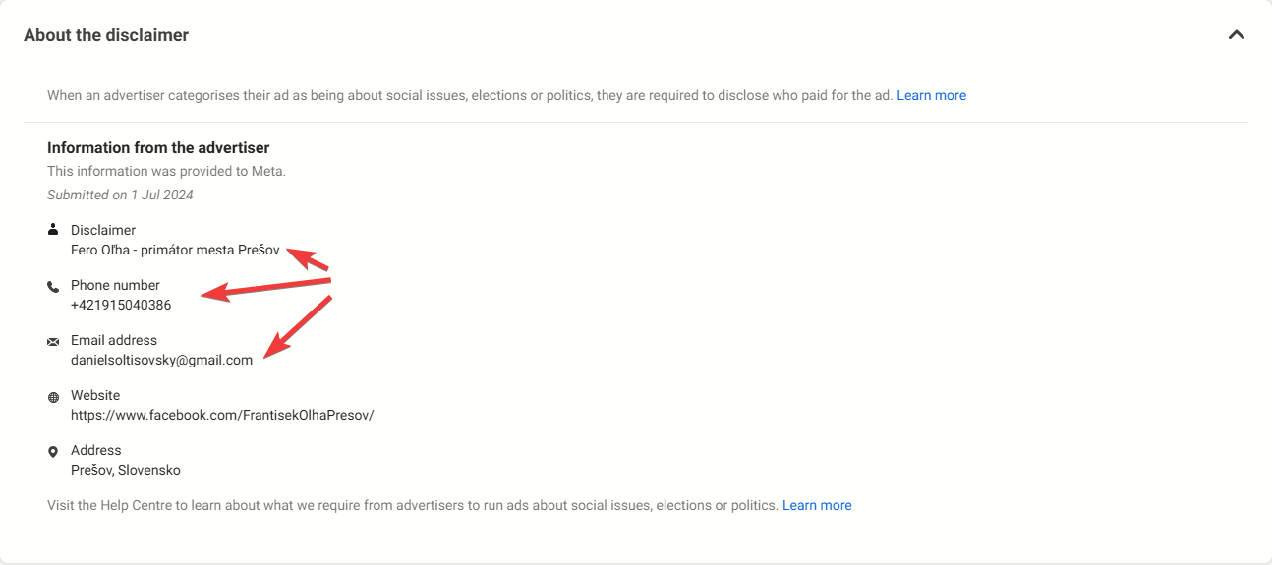
Task: Click the envelope icon beside Email address
Action: click(x=53, y=341)
